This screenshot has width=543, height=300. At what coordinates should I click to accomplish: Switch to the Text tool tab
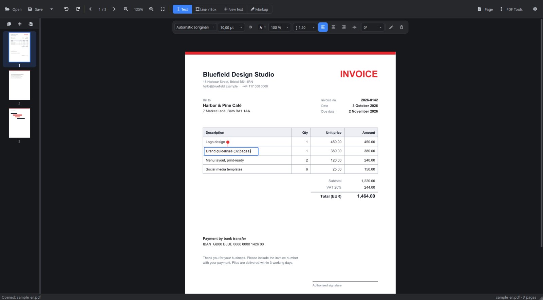(x=182, y=9)
